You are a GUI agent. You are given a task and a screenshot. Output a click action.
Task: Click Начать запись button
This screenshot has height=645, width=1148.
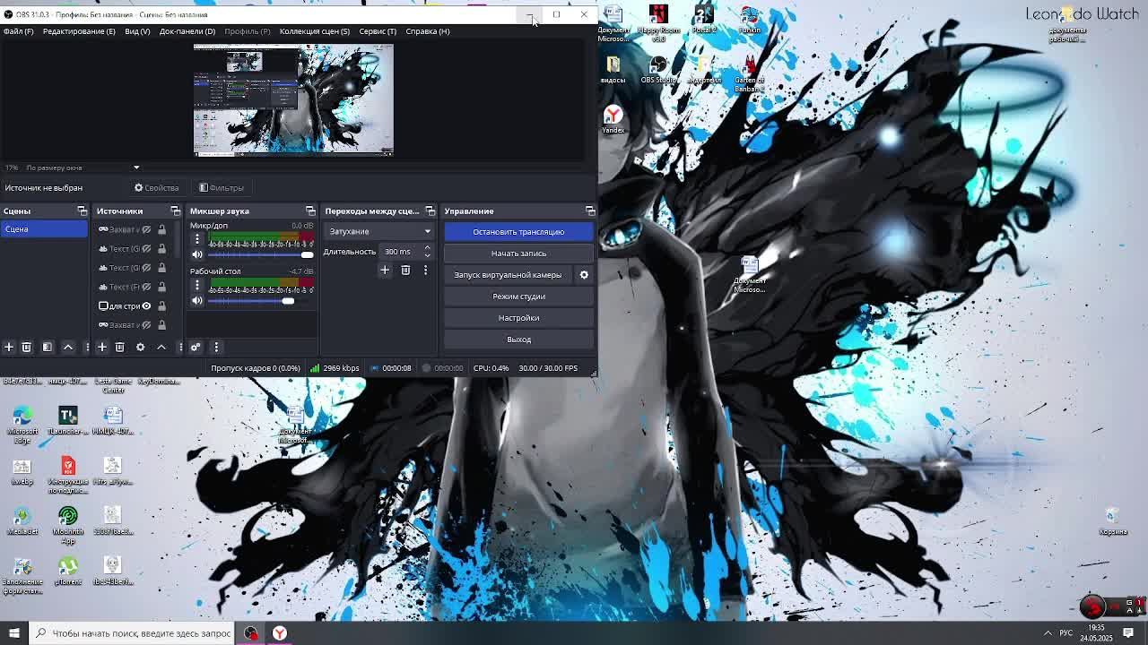(x=518, y=254)
